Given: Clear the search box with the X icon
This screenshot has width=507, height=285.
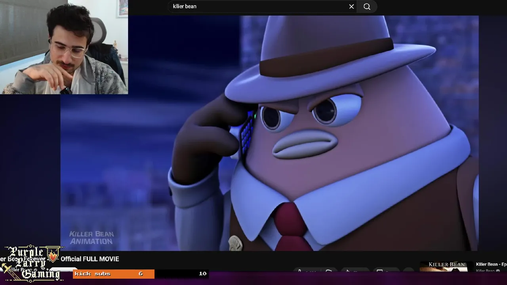Looking at the screenshot, I should click(x=351, y=6).
